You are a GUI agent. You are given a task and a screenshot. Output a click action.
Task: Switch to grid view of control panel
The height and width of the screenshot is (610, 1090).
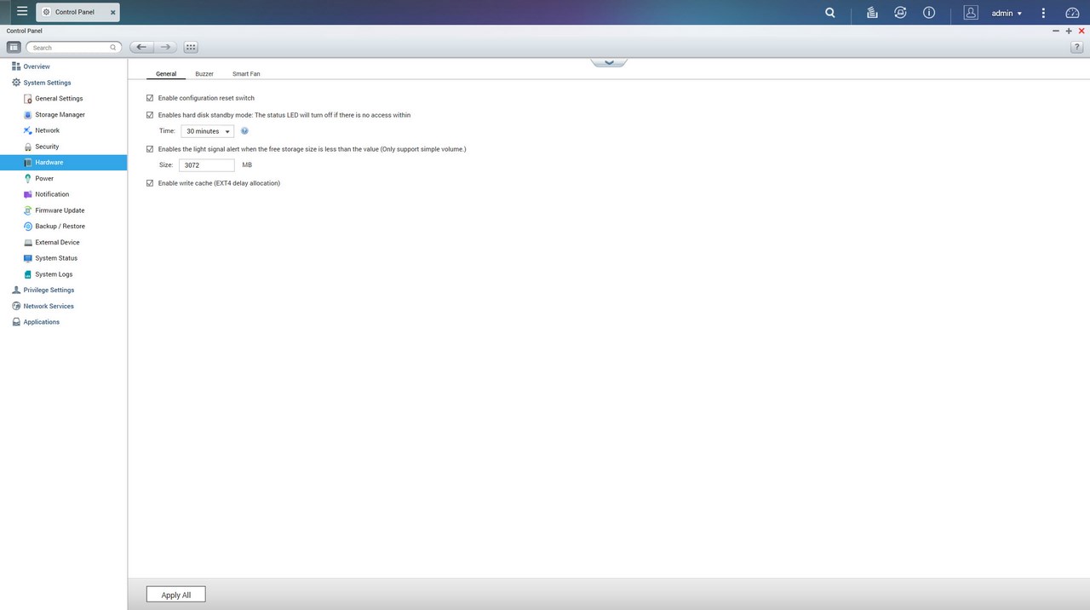click(x=191, y=47)
